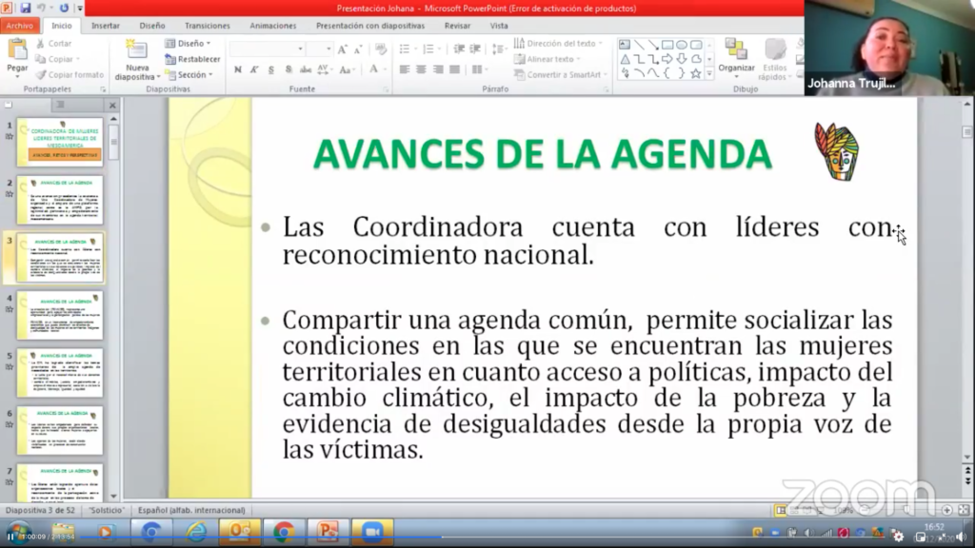Center the paragraph text
Screen dimensions: 975x548
[422, 69]
